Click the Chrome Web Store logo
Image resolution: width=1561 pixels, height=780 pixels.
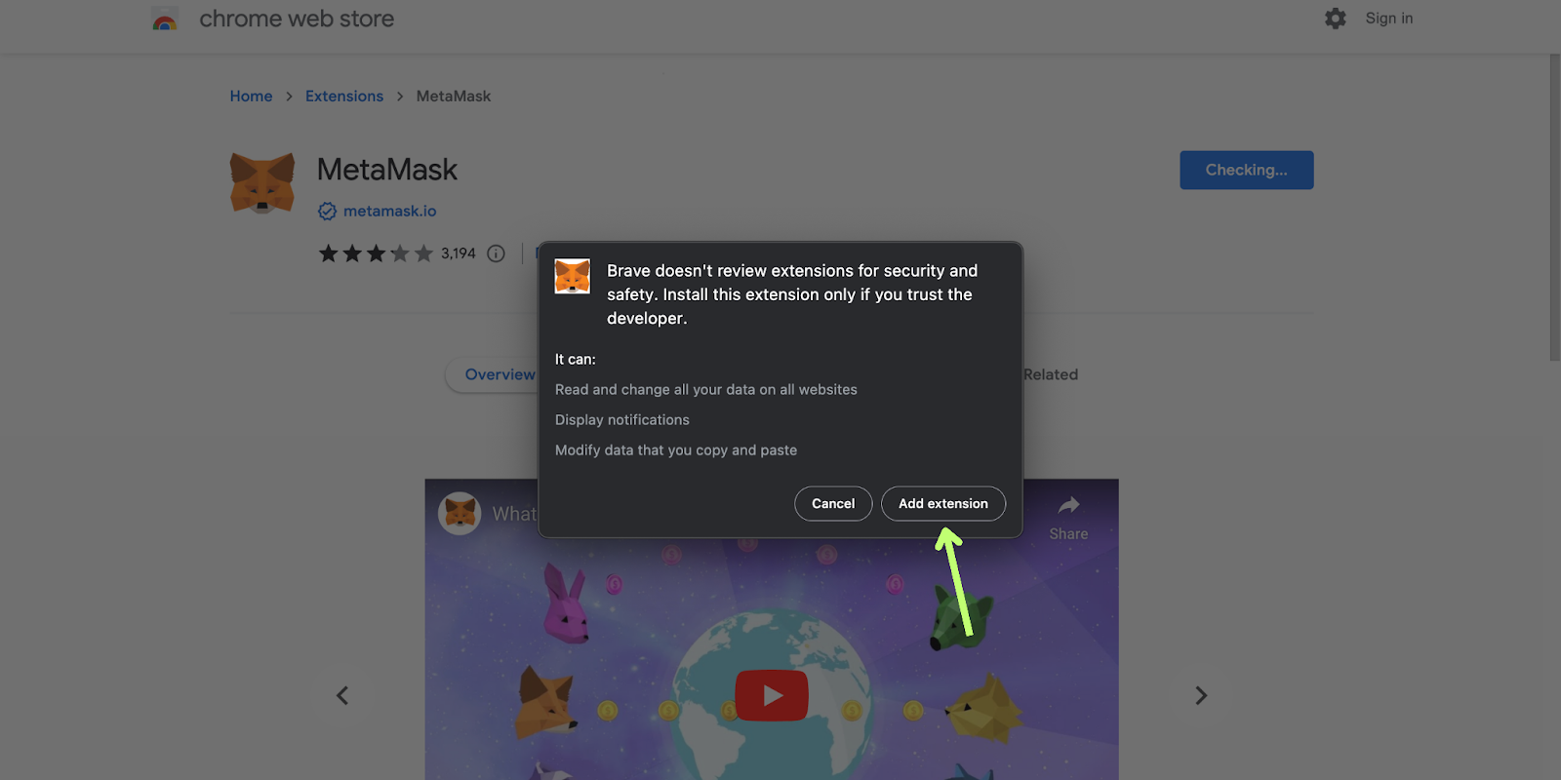point(165,19)
